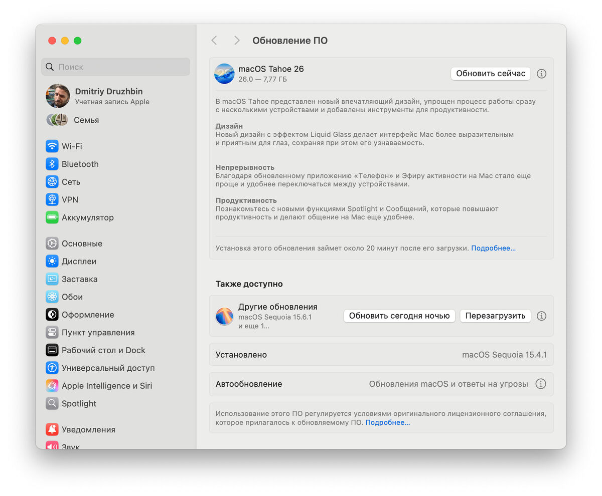Select Apple Intelligence и Siri label

point(107,386)
